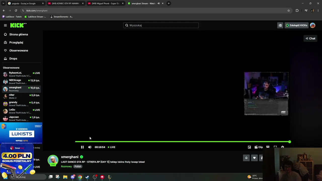
Task: Launch the Snipping Tool from taskbar
Action: 58,177
